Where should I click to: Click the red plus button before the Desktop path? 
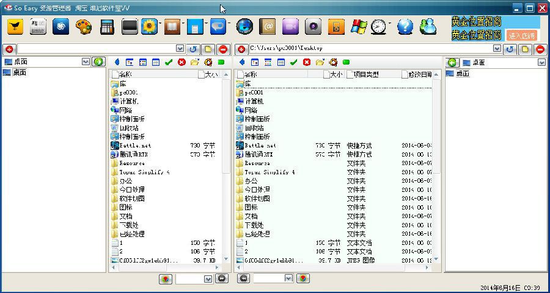click(x=241, y=49)
